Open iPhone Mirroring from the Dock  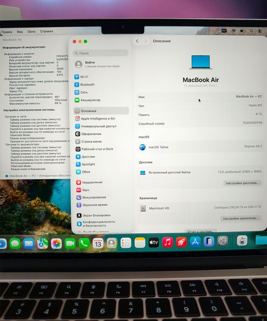point(209,241)
